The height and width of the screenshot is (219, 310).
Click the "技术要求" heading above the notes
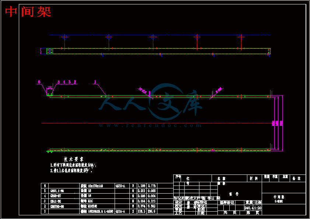click(74, 159)
